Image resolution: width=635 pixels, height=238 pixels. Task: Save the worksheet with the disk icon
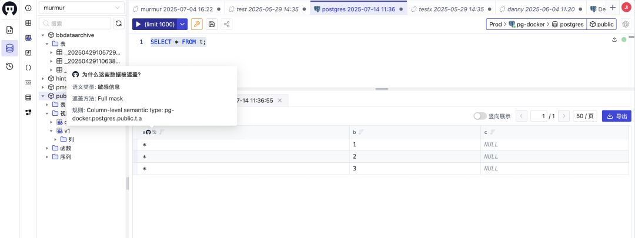[212, 24]
